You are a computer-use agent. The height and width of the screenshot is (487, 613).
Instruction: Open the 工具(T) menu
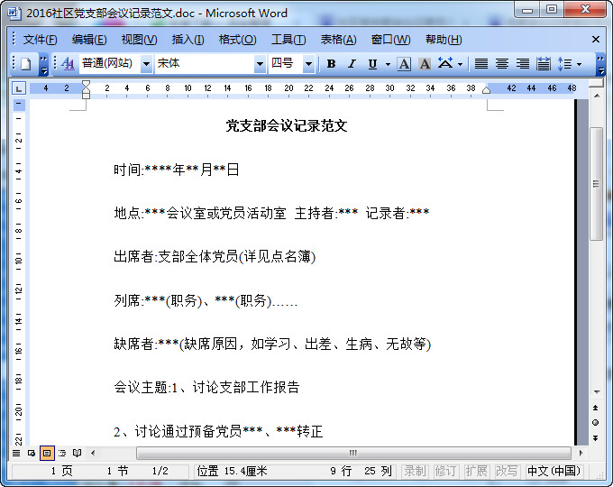click(x=288, y=40)
